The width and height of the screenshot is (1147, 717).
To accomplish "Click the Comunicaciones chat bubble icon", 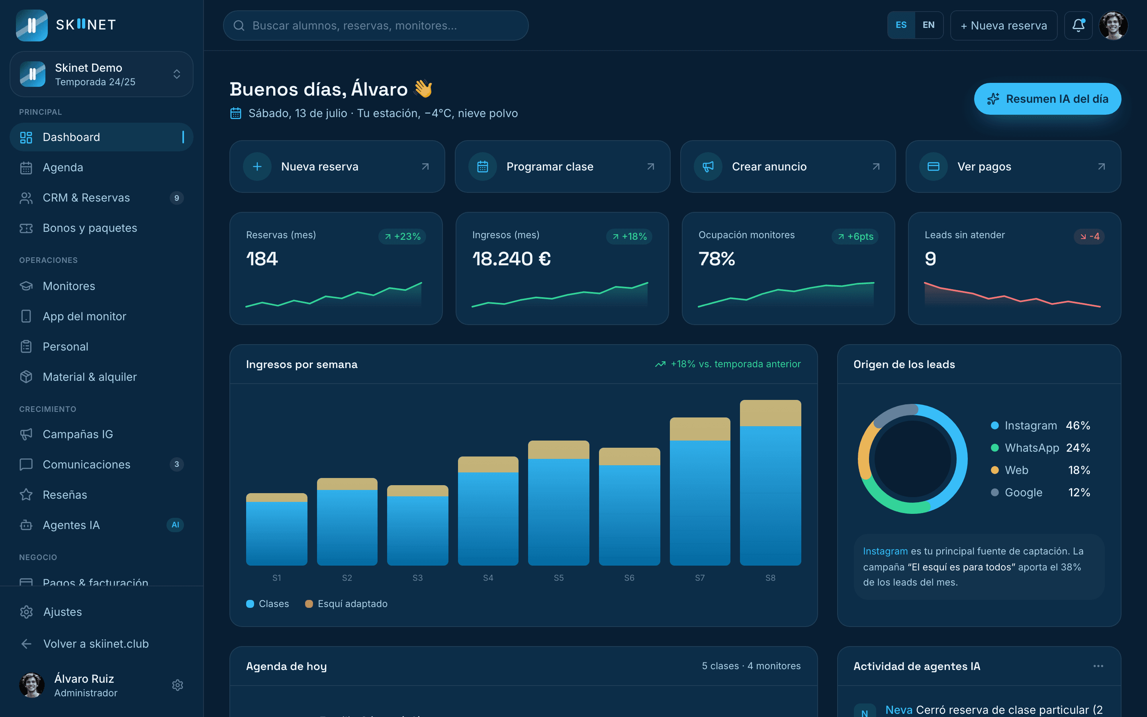I will coord(26,465).
